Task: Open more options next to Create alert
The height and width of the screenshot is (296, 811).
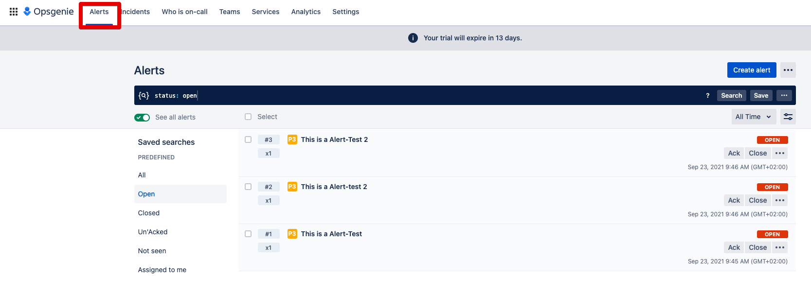Action: [x=788, y=70]
